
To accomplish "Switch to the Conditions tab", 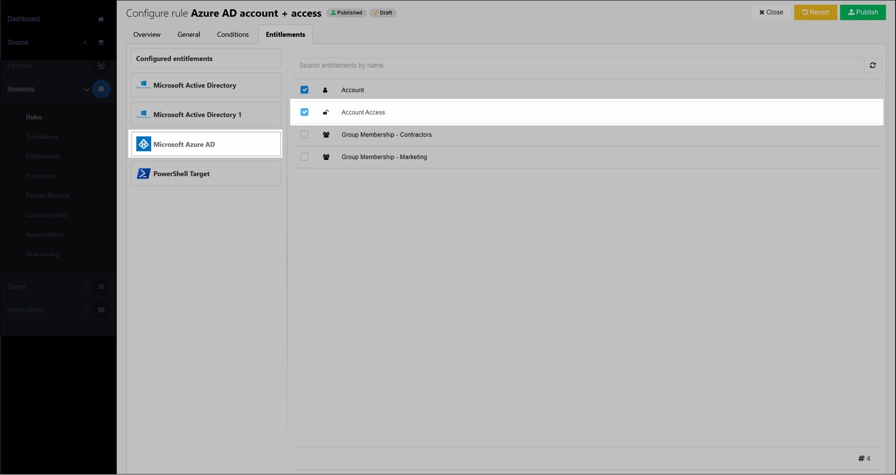I will tap(232, 34).
